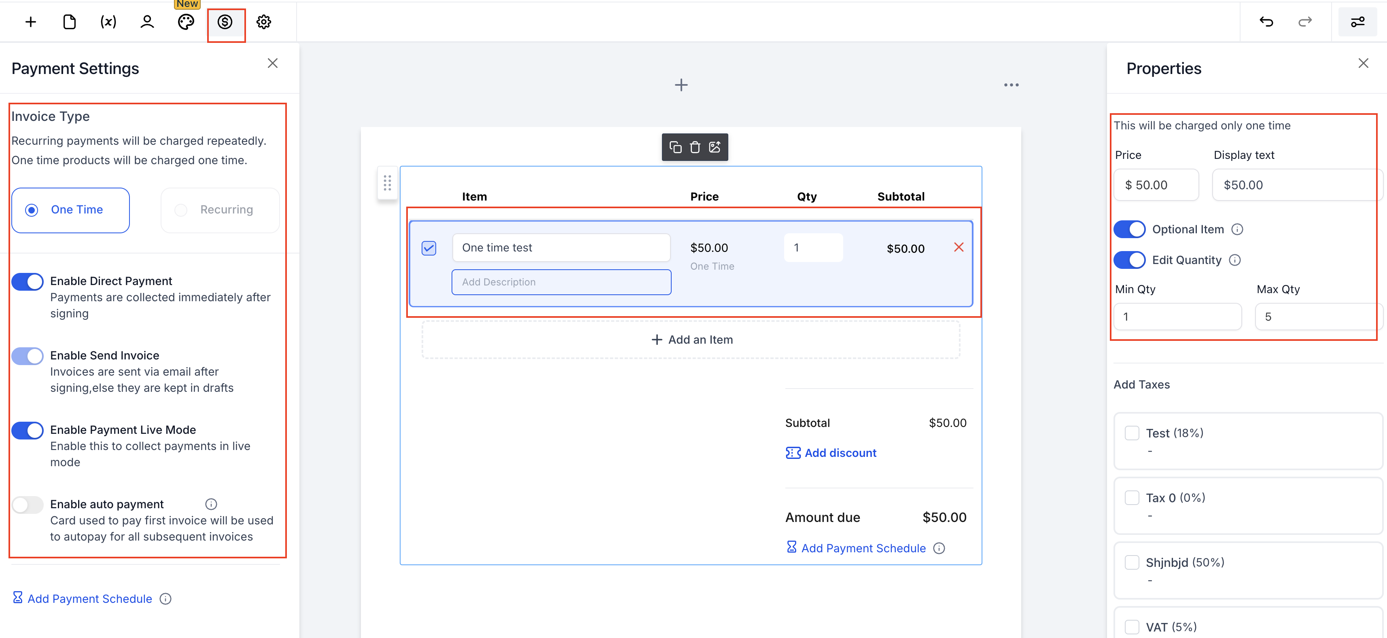Screen dimensions: 1387x638
Task: Toggle Enable Direct Payment switch
Action: [x=28, y=281]
